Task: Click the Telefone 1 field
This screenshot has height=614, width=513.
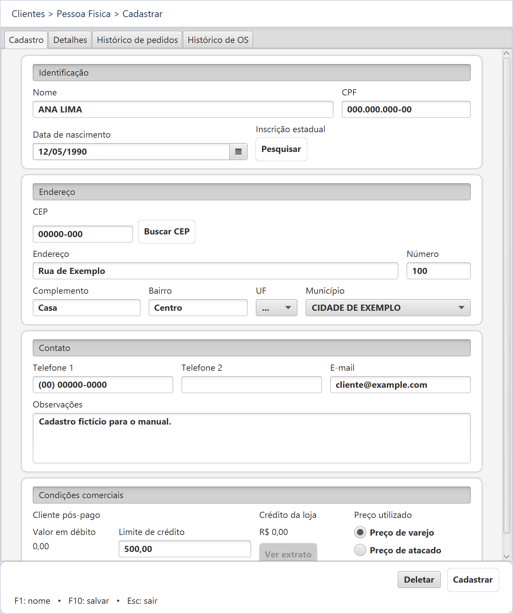Action: (x=103, y=385)
